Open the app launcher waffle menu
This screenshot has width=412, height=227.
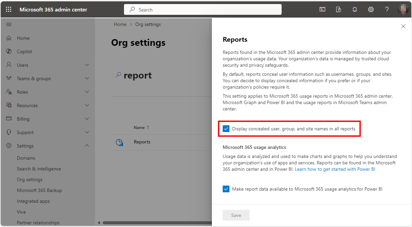(9, 9)
